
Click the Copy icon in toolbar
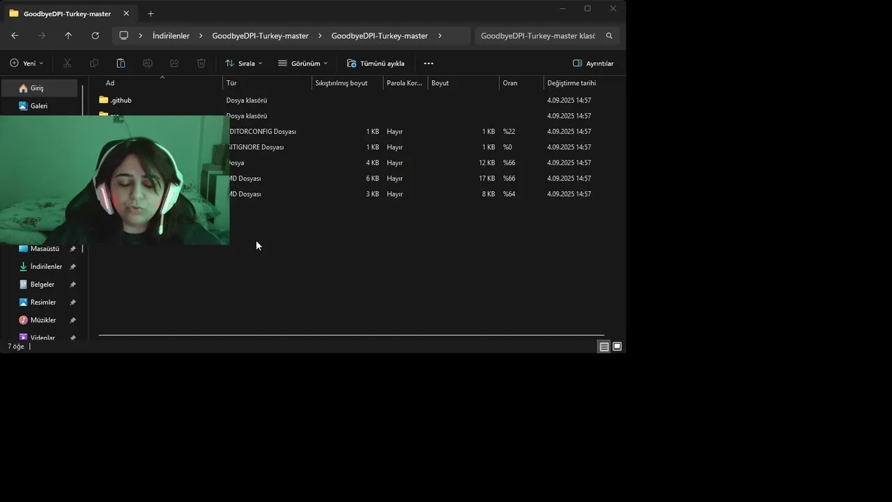94,63
